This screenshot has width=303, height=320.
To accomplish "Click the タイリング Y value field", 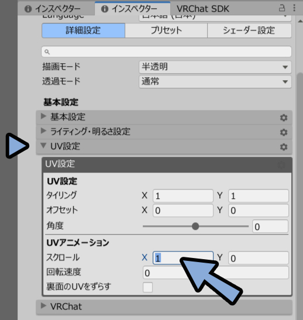I will pyautogui.click(x=259, y=196).
